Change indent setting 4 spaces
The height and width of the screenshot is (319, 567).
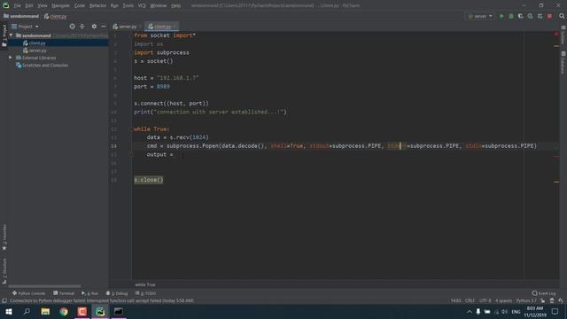point(503,300)
